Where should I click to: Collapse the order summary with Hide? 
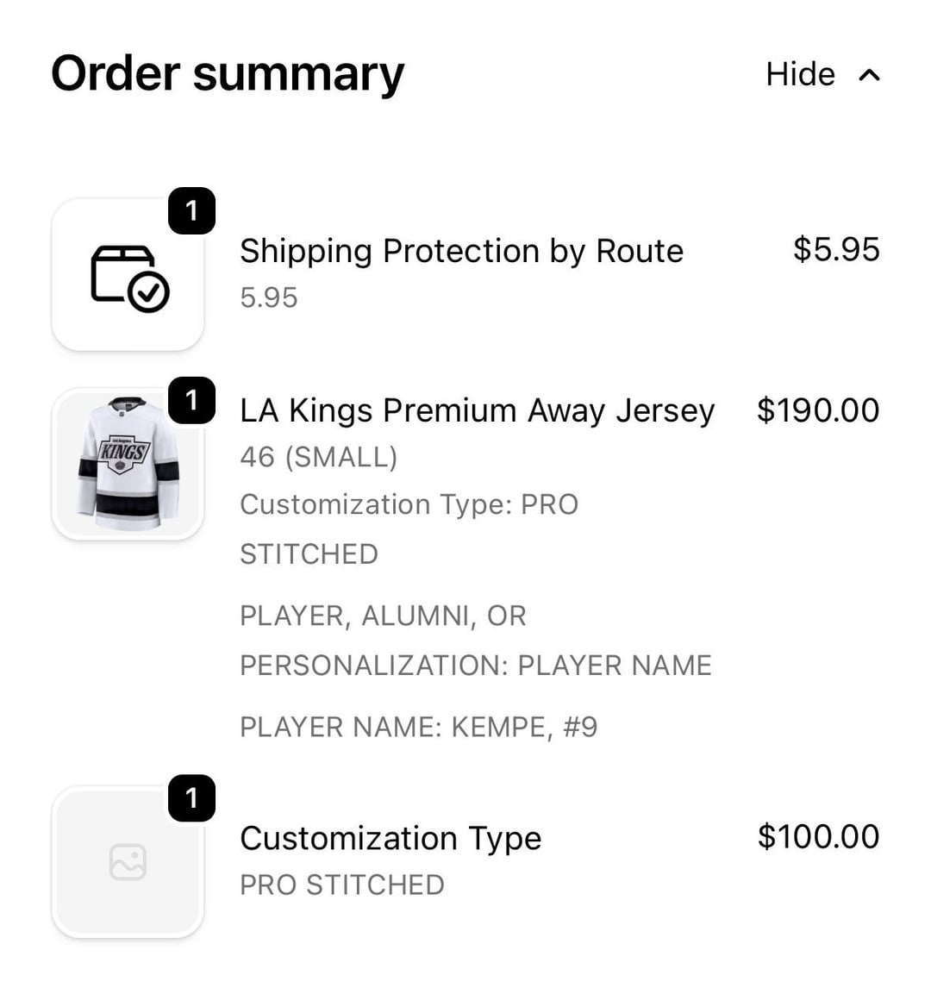(800, 74)
